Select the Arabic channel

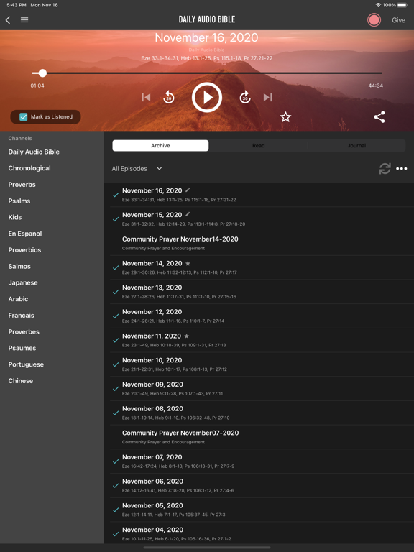[x=18, y=299]
